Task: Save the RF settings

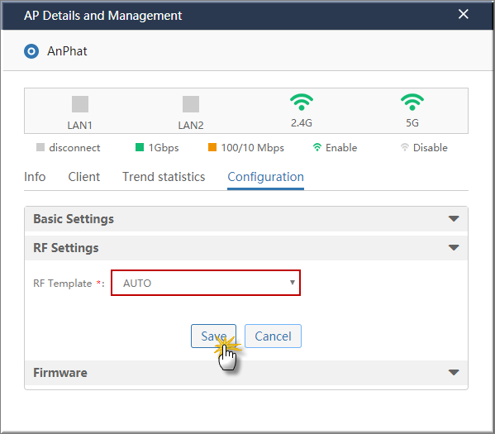Action: 213,336
